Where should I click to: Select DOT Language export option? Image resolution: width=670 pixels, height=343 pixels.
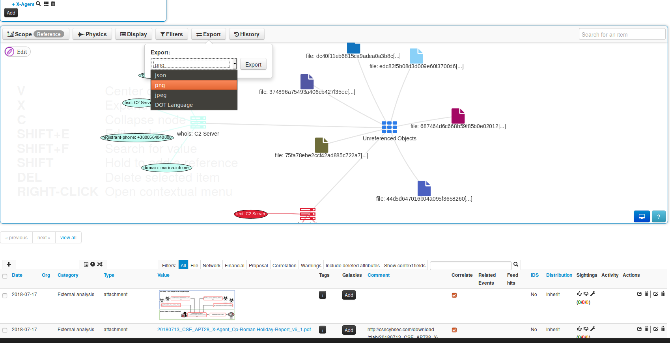[174, 105]
